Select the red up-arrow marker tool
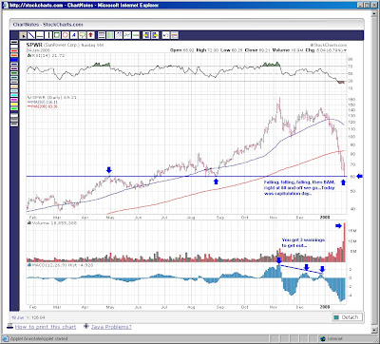Viewport: 380px width, 344px height. click(90, 35)
